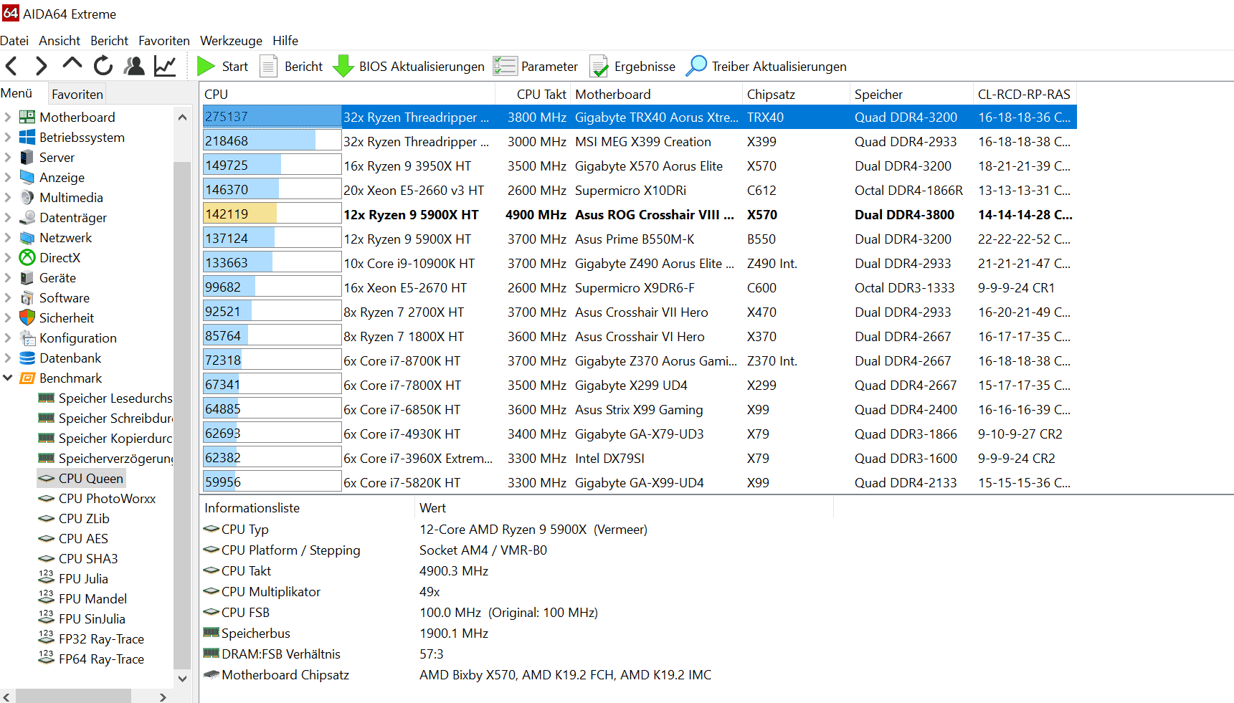Viewport: 1234px width, 703px height.
Task: Select the Multimedia speaker icon
Action: click(27, 197)
